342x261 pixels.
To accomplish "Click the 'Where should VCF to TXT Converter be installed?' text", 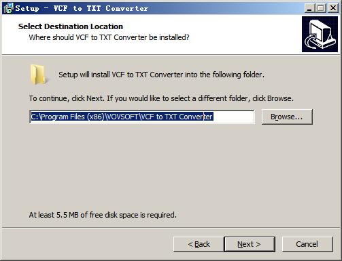I will coord(109,37).
